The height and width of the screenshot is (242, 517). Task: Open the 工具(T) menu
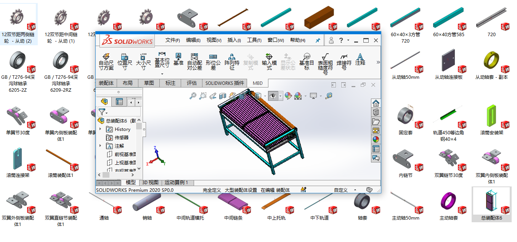(x=254, y=40)
